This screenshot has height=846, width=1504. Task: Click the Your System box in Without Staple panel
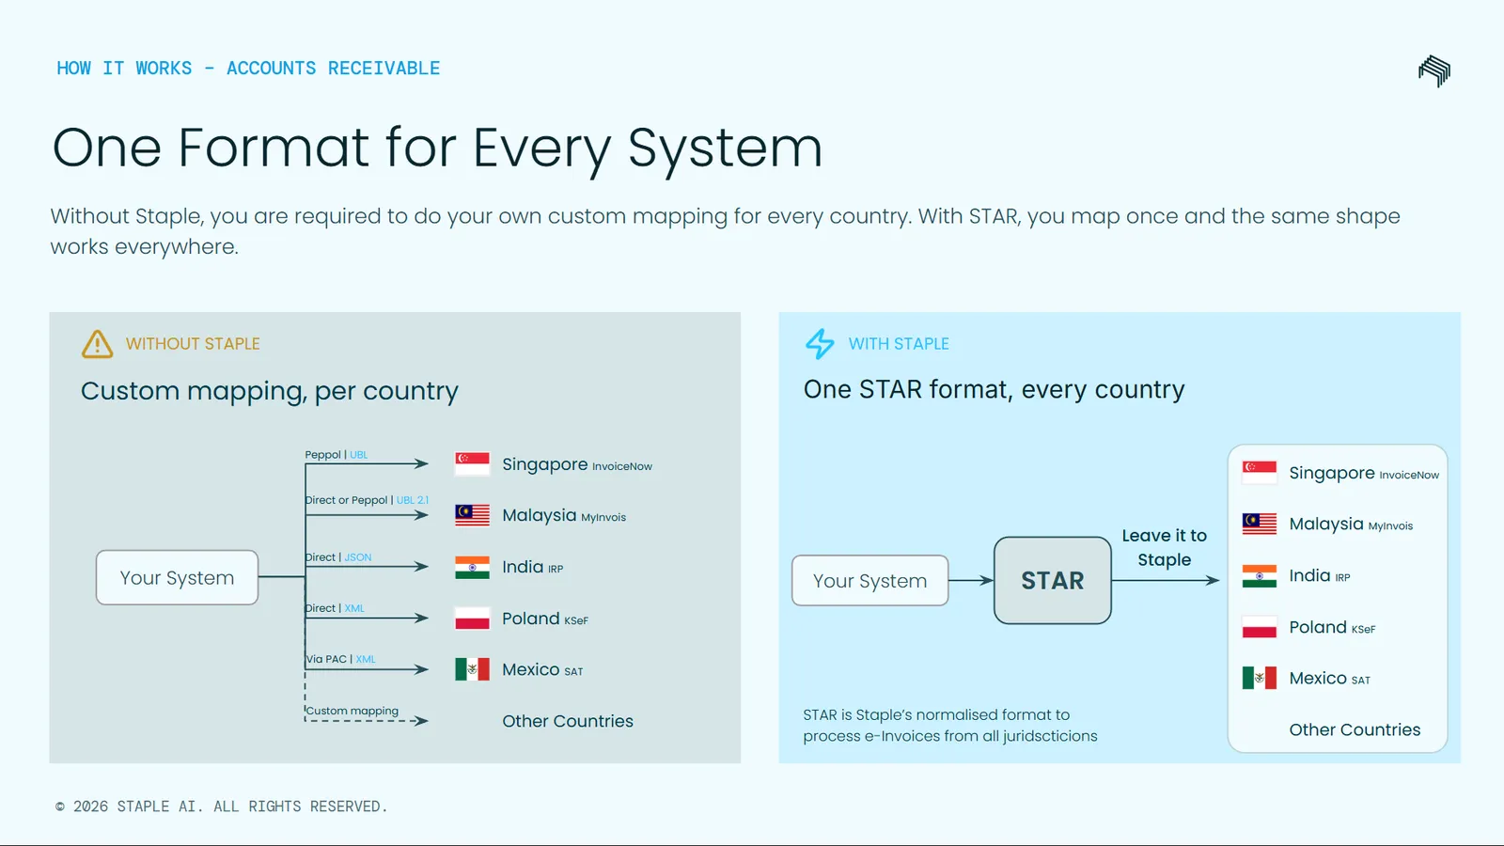point(177,577)
